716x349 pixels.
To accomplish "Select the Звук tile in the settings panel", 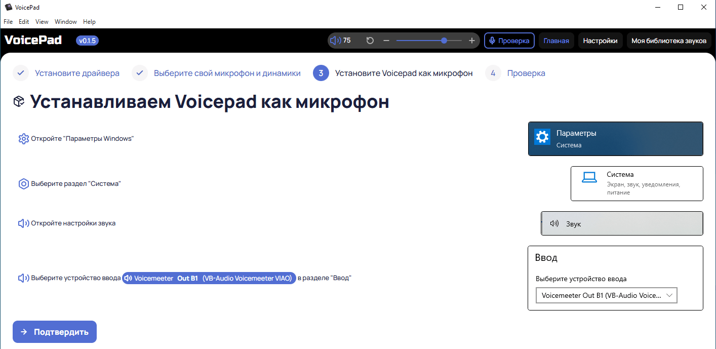I will click(x=622, y=223).
